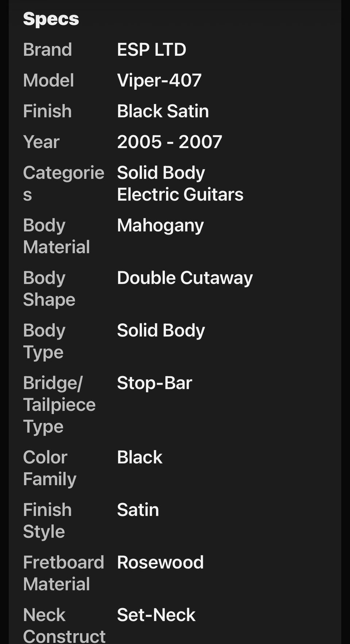Click the Black Satin finish value
This screenshot has width=350, height=644.
click(163, 111)
